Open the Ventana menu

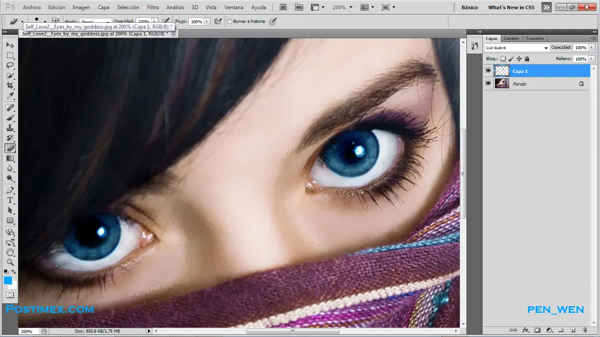click(x=234, y=7)
